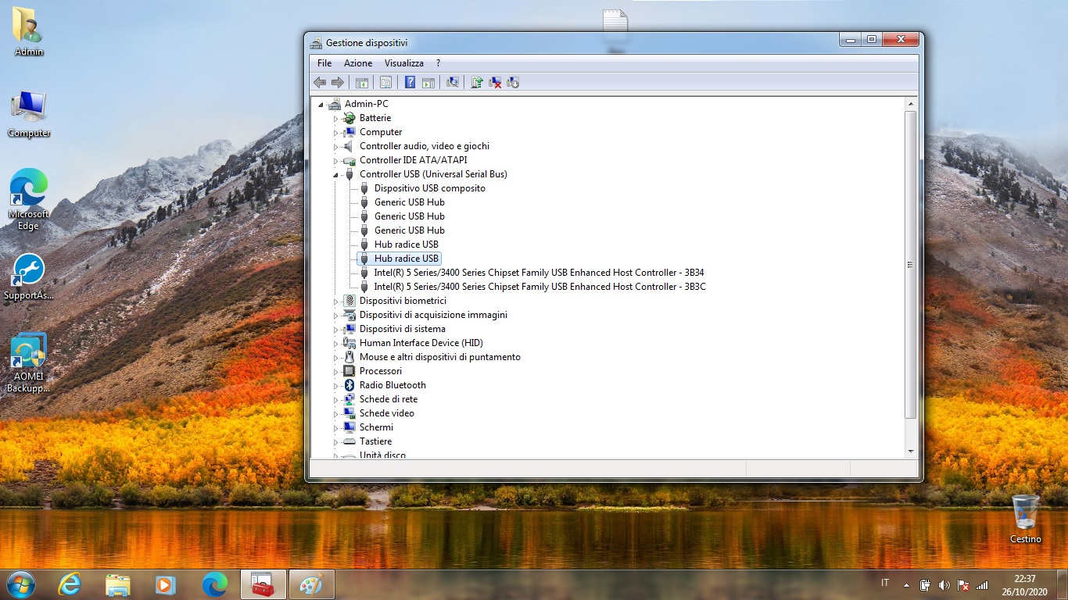Click the Windows Start button
This screenshot has height=600, width=1068.
[20, 584]
